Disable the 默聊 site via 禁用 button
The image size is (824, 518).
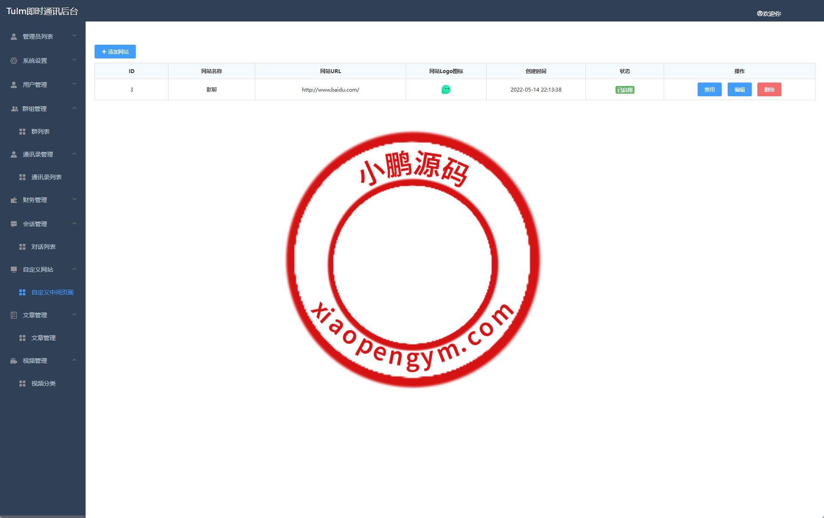pos(709,89)
